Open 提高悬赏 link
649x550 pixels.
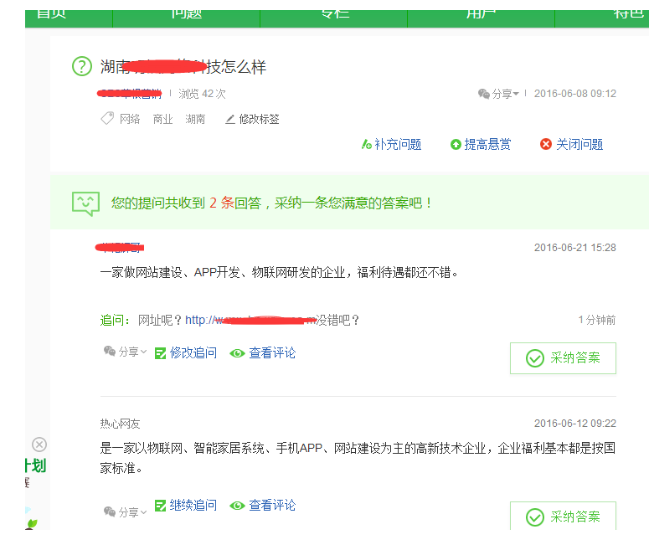pos(487,145)
